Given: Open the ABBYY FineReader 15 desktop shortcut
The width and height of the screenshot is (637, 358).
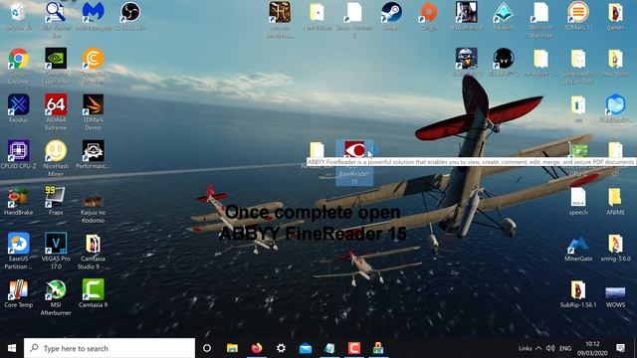Looking at the screenshot, I should click(x=354, y=162).
